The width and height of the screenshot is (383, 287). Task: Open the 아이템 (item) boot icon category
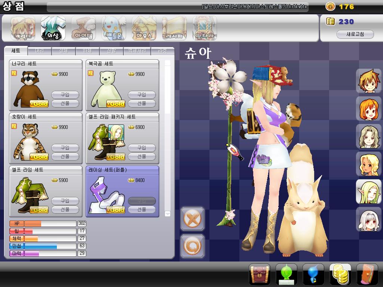[83, 28]
